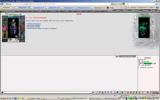The width and height of the screenshot is (160, 100).
Task: Click the Home page icon in command bar
Action: (126, 7)
